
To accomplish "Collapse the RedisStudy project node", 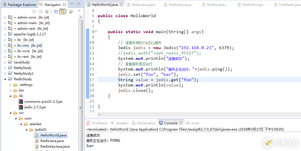I will click(5, 79).
